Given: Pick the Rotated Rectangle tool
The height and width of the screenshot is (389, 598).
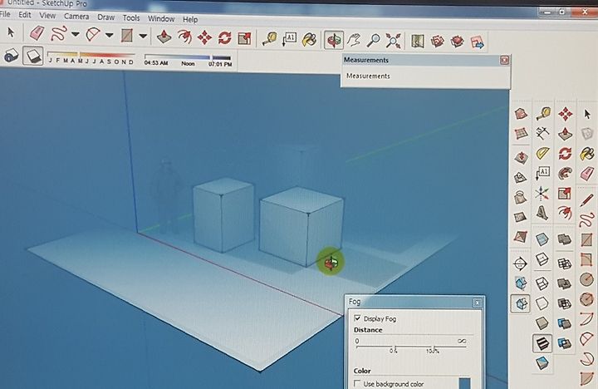Looking at the screenshot, I should tap(587, 259).
